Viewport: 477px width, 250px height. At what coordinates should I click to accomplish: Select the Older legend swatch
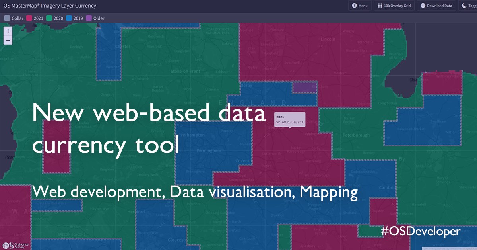click(x=89, y=18)
